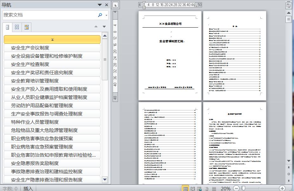Toggle the ruler display button

pyautogui.click(x=289, y=6)
